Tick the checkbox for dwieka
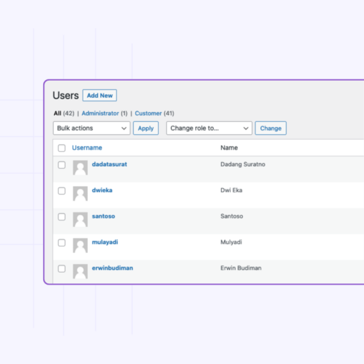This screenshot has height=364, width=364. coord(62,191)
